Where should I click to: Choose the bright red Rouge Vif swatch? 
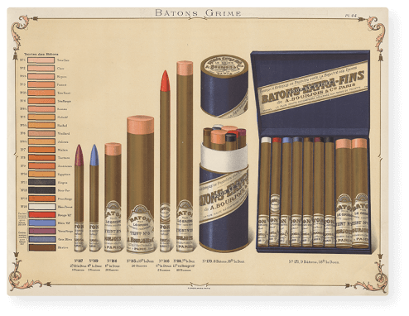pyautogui.click(x=42, y=214)
